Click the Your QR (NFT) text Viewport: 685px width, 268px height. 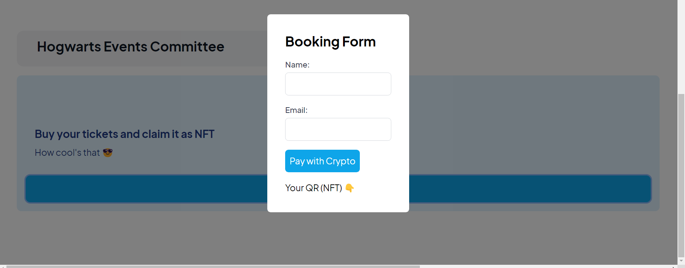pyautogui.click(x=313, y=188)
